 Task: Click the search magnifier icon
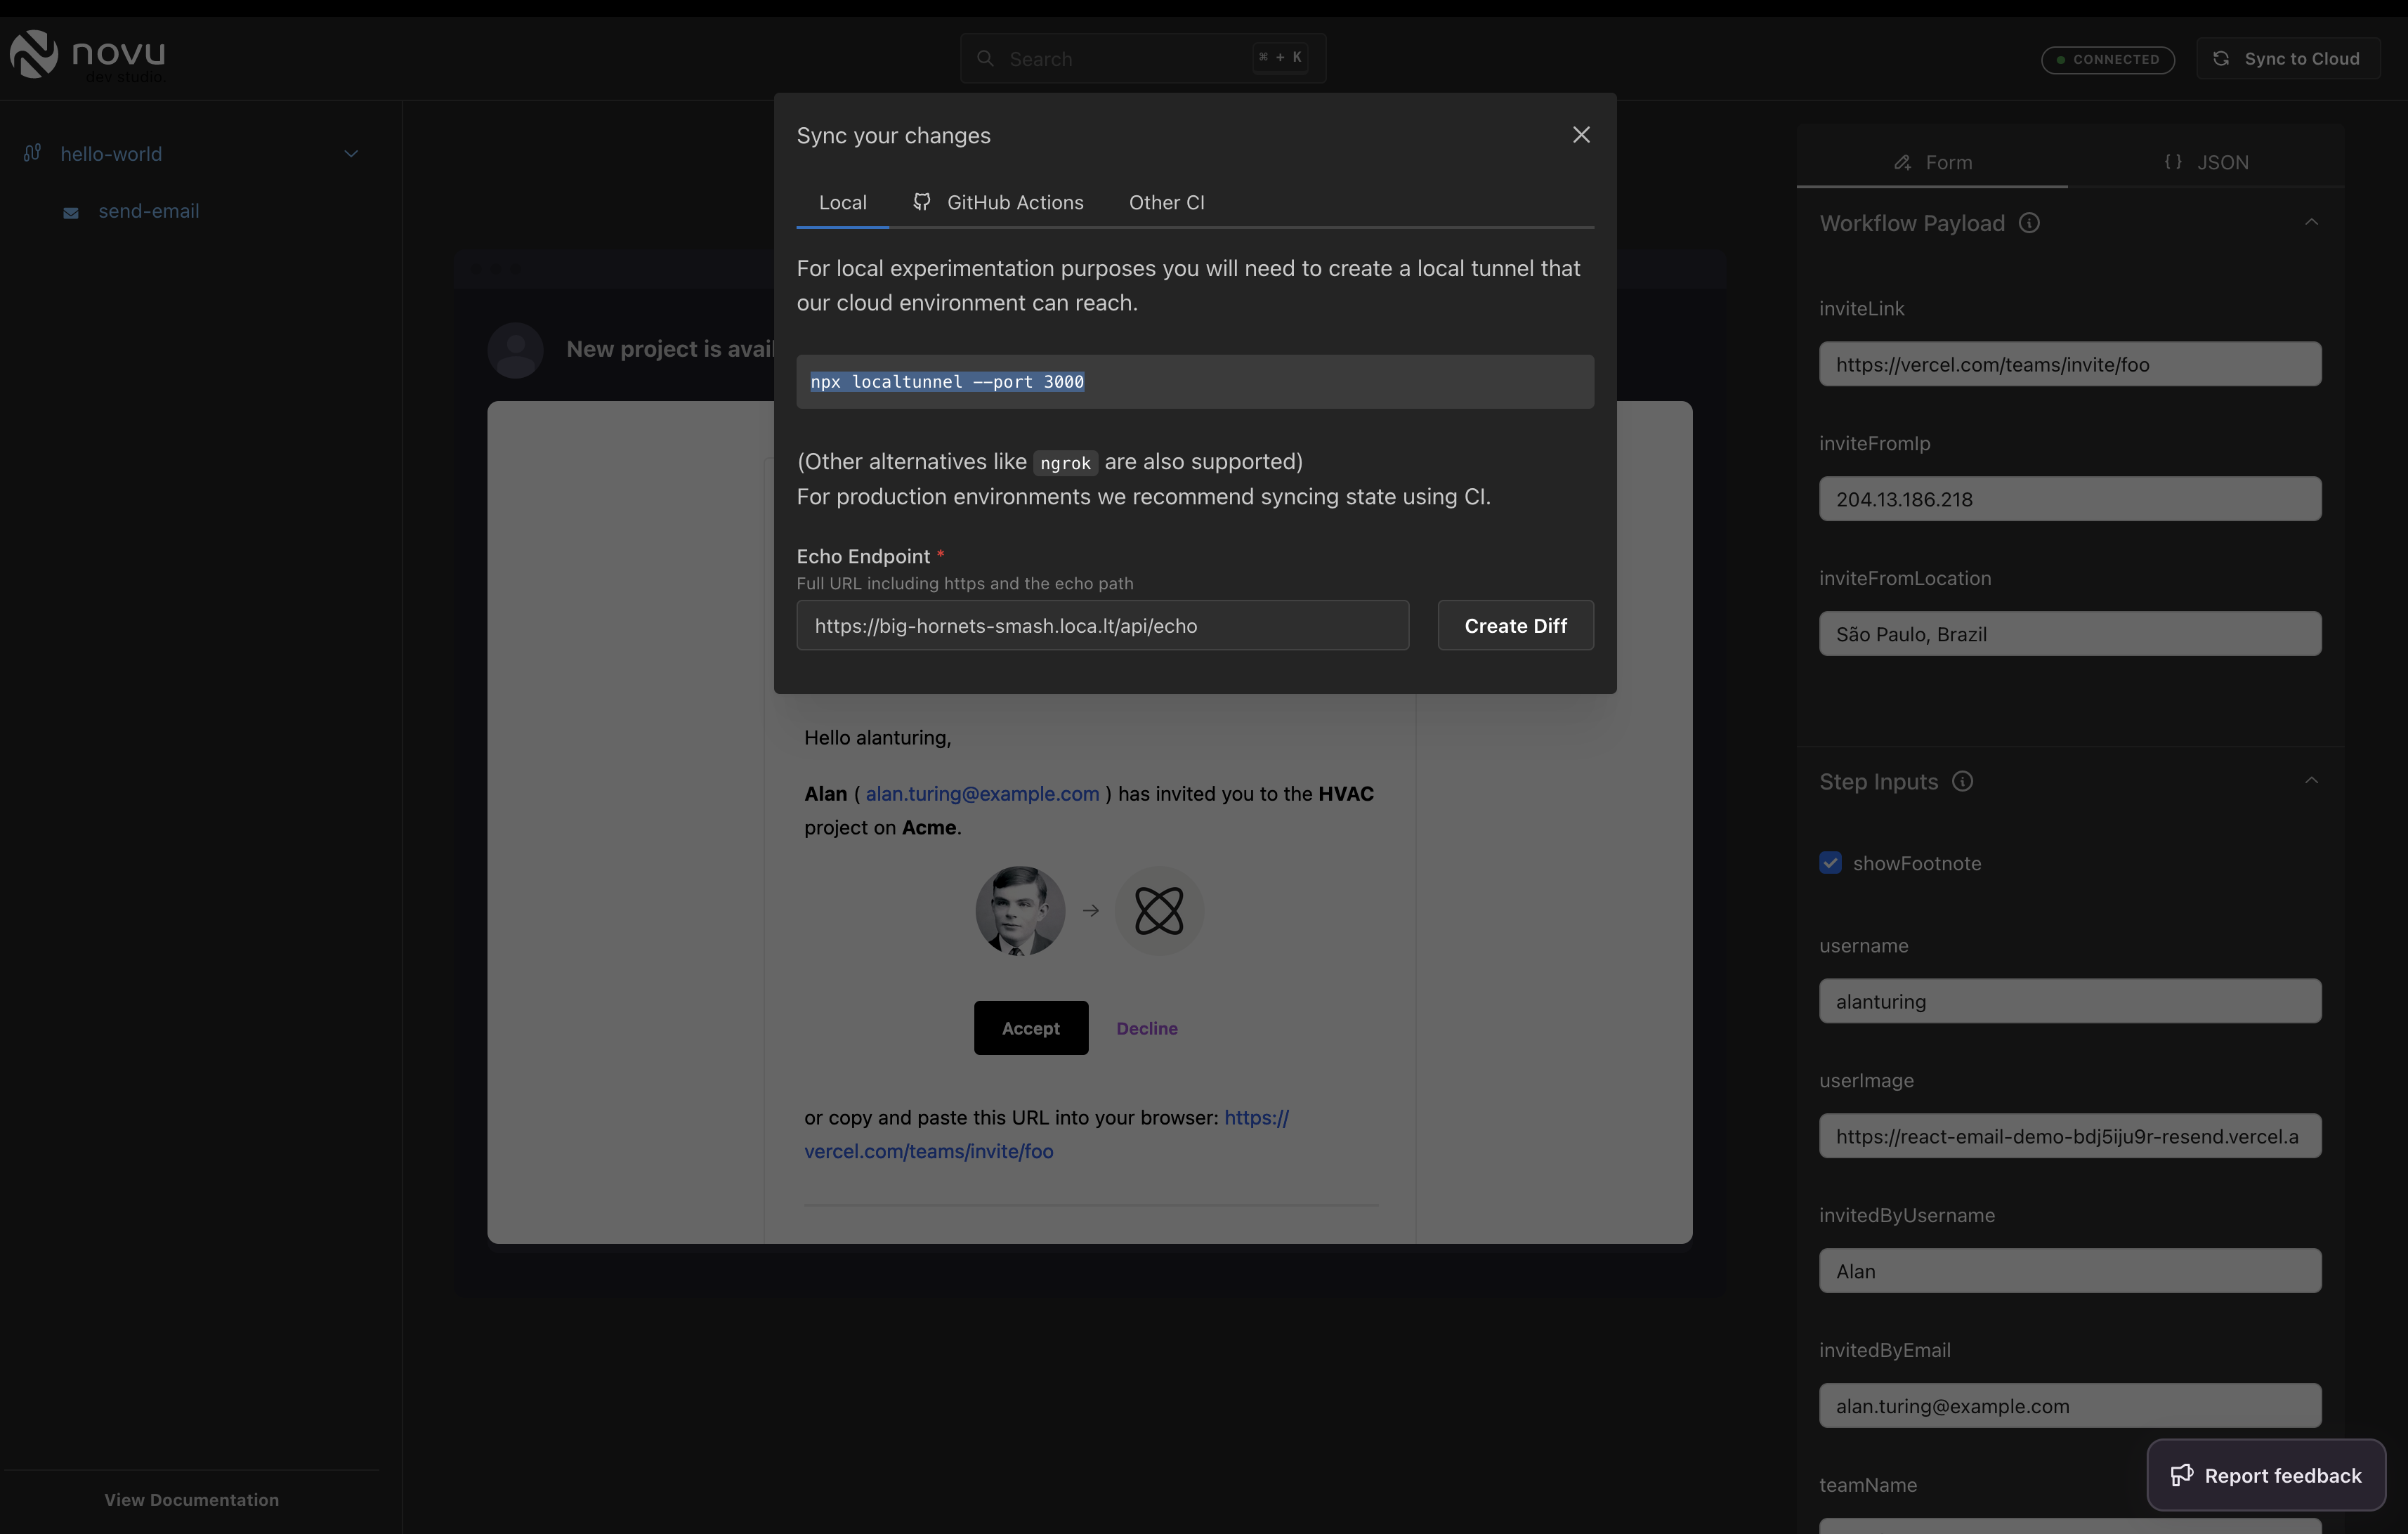985,59
